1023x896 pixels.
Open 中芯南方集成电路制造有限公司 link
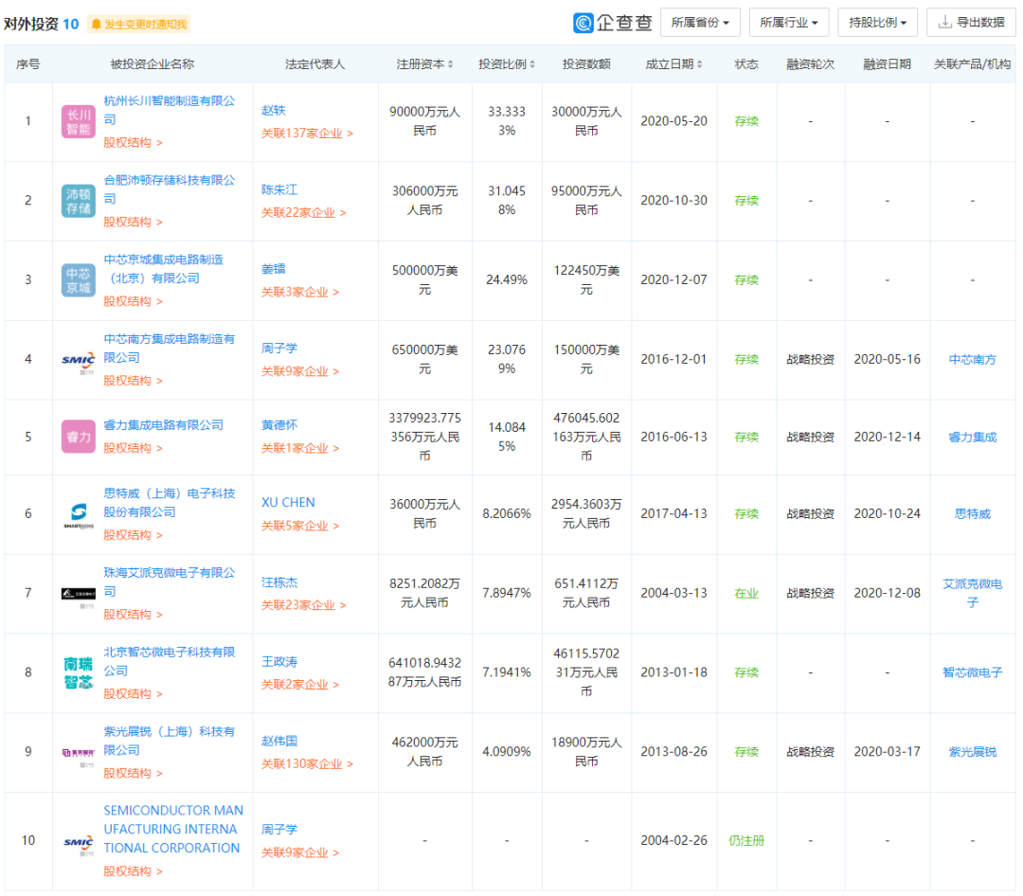(x=169, y=348)
